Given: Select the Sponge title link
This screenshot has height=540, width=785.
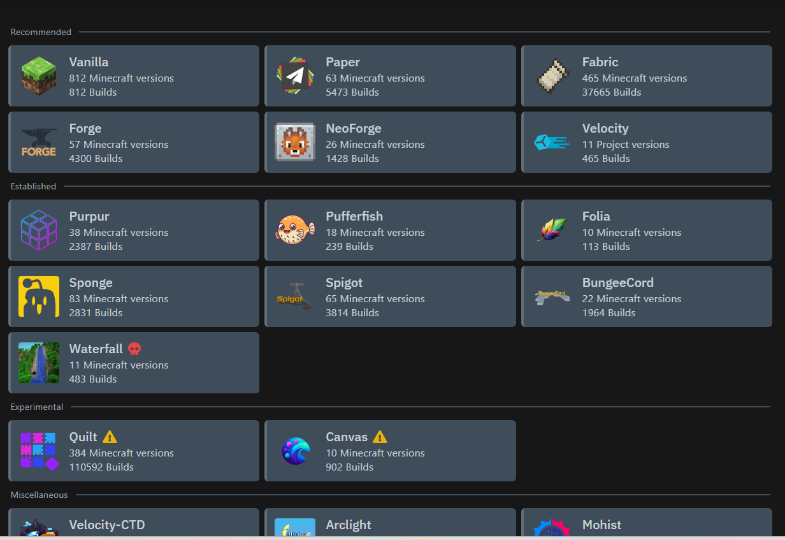Looking at the screenshot, I should tap(91, 282).
